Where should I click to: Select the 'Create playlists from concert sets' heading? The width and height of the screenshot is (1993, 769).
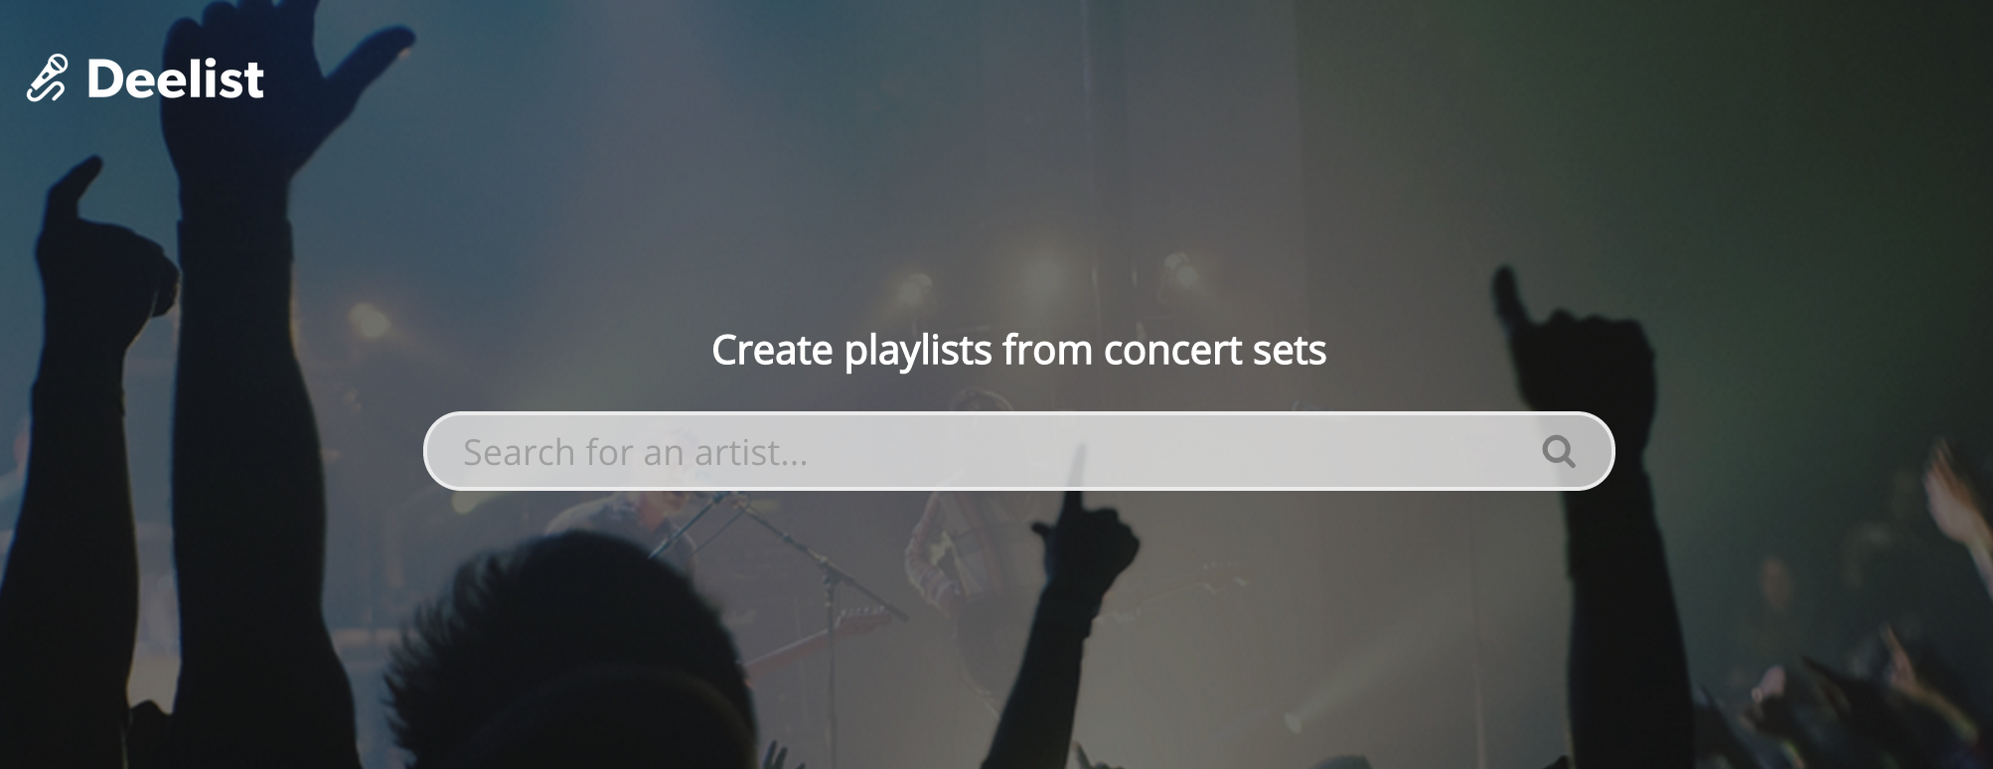tap(1018, 350)
